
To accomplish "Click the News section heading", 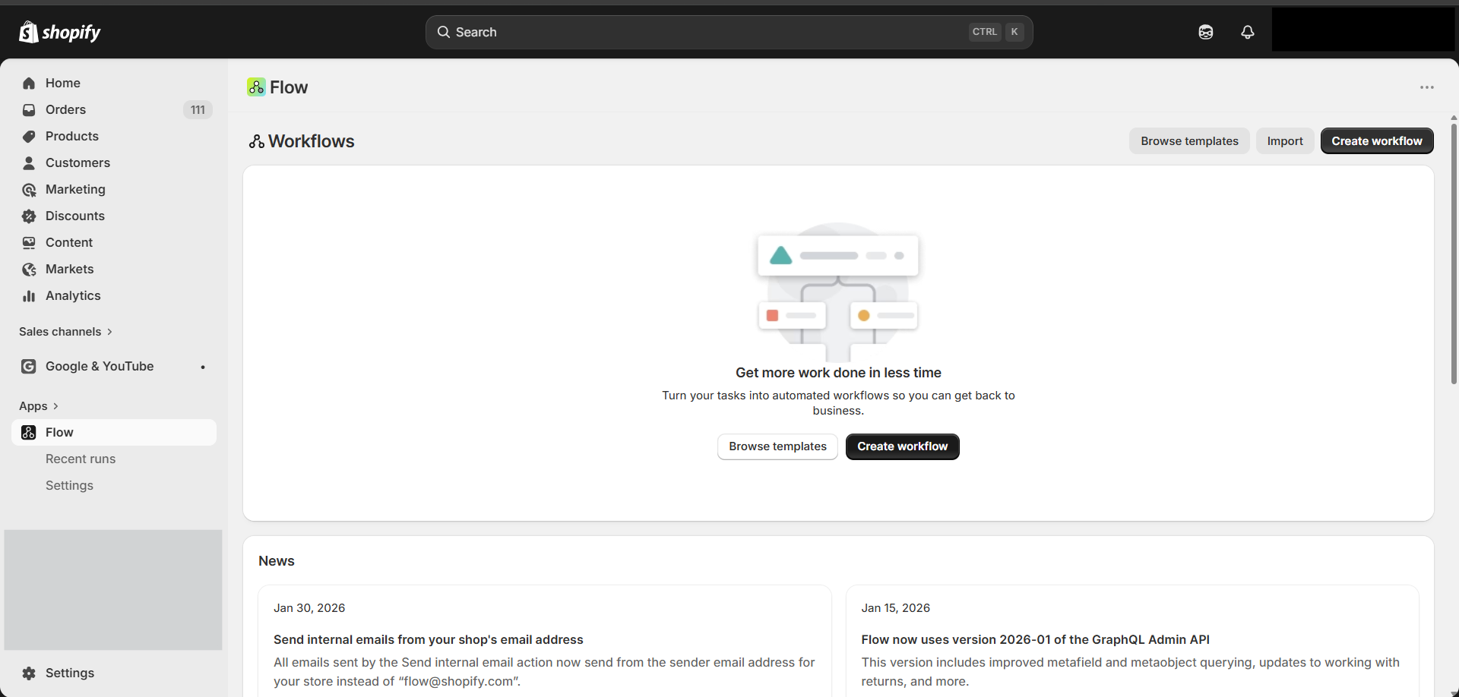I will [277, 561].
